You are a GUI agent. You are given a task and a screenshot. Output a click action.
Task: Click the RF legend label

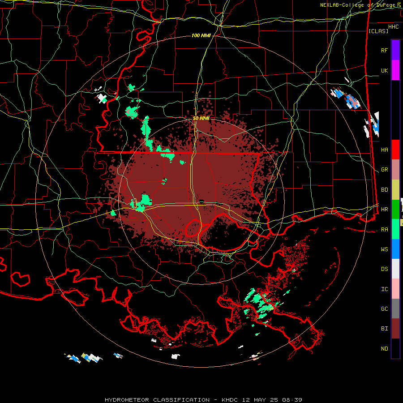pos(384,50)
